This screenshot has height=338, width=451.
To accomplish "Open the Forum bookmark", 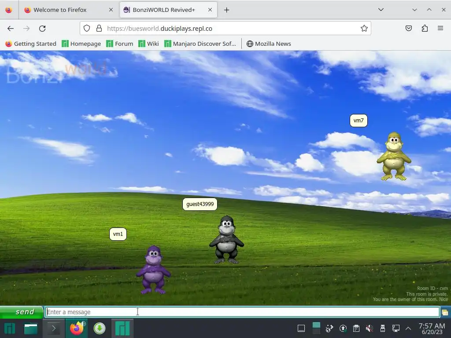I will tap(120, 44).
